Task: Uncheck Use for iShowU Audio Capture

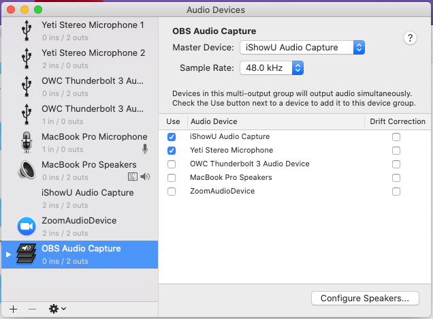Action: coord(172,137)
